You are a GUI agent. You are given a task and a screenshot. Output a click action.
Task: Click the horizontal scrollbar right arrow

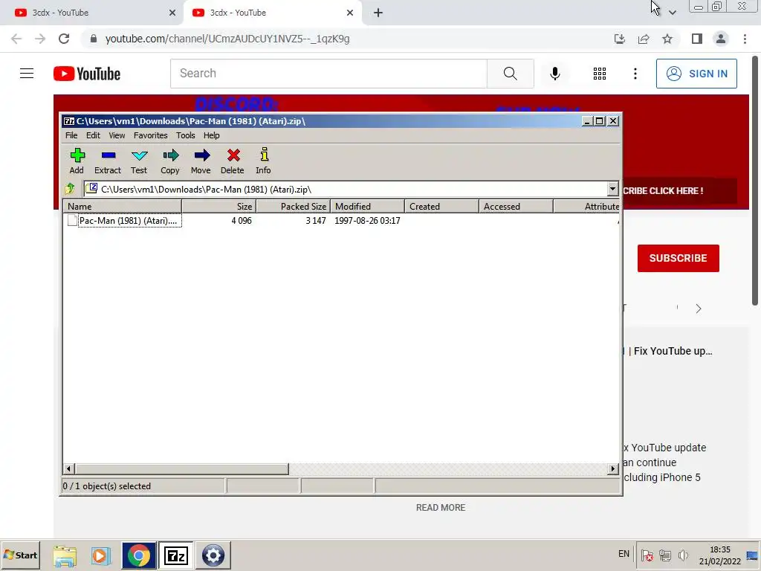(x=612, y=468)
